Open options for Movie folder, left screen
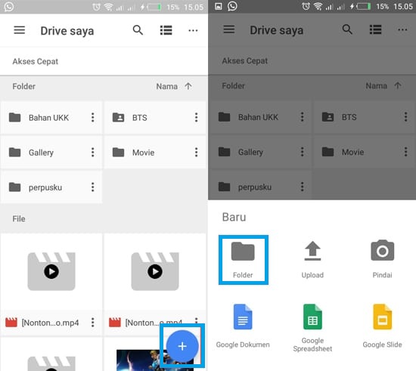This screenshot has width=416, height=371. click(196, 153)
